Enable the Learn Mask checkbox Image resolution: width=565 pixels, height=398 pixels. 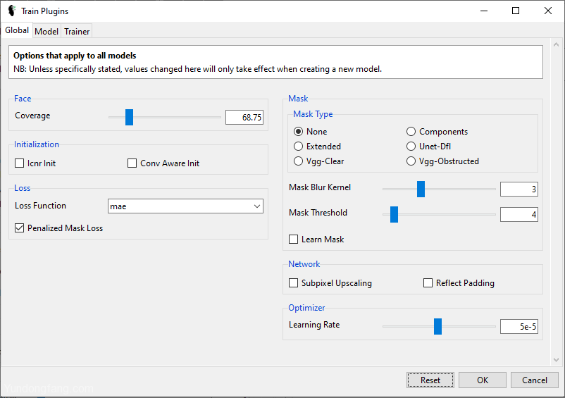(294, 240)
